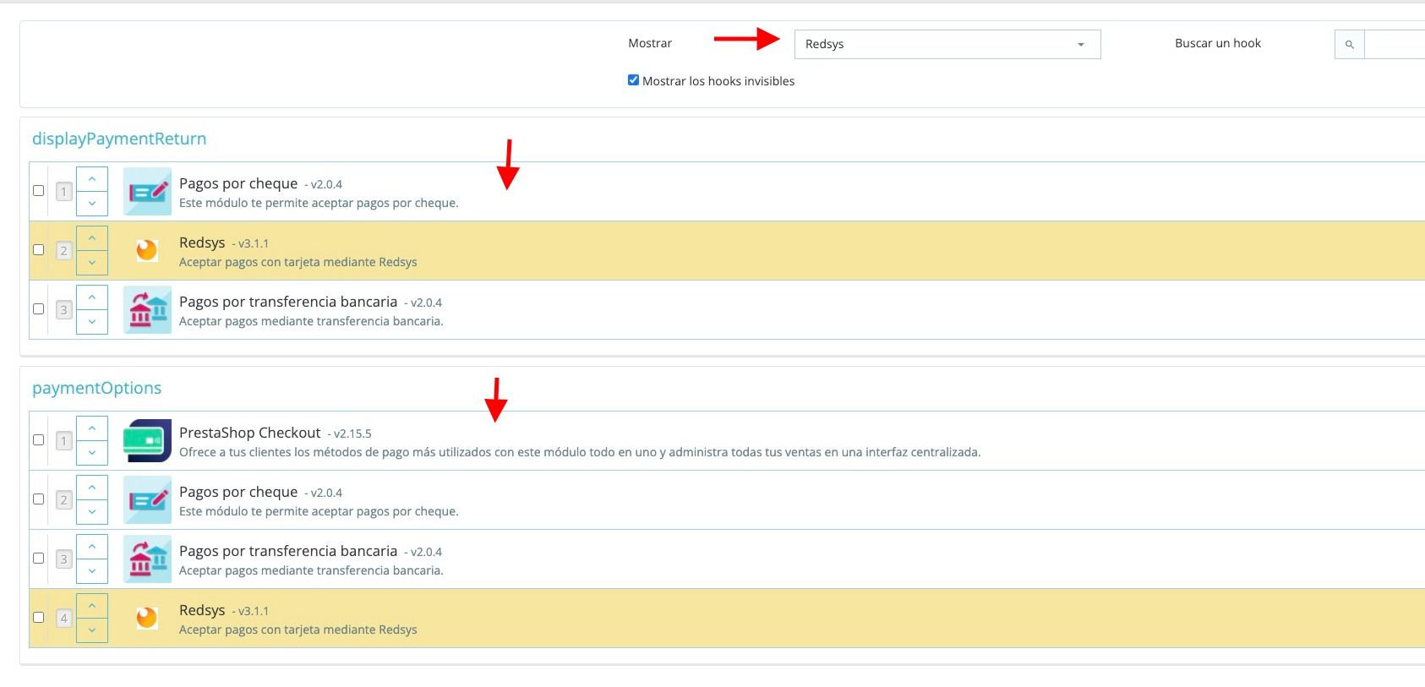
Task: Move Pagos por cheque down in paymentOptions
Action: pos(92,512)
